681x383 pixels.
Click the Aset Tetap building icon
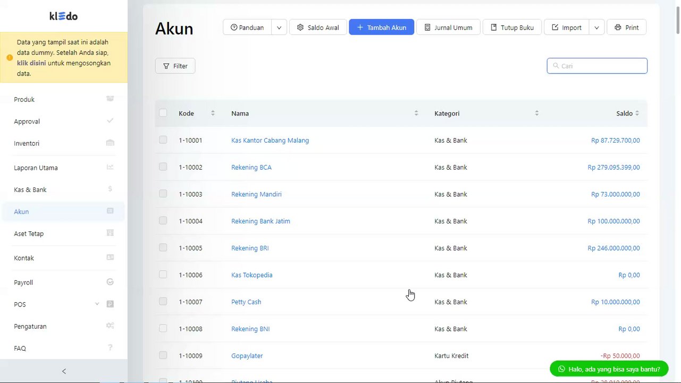click(110, 233)
